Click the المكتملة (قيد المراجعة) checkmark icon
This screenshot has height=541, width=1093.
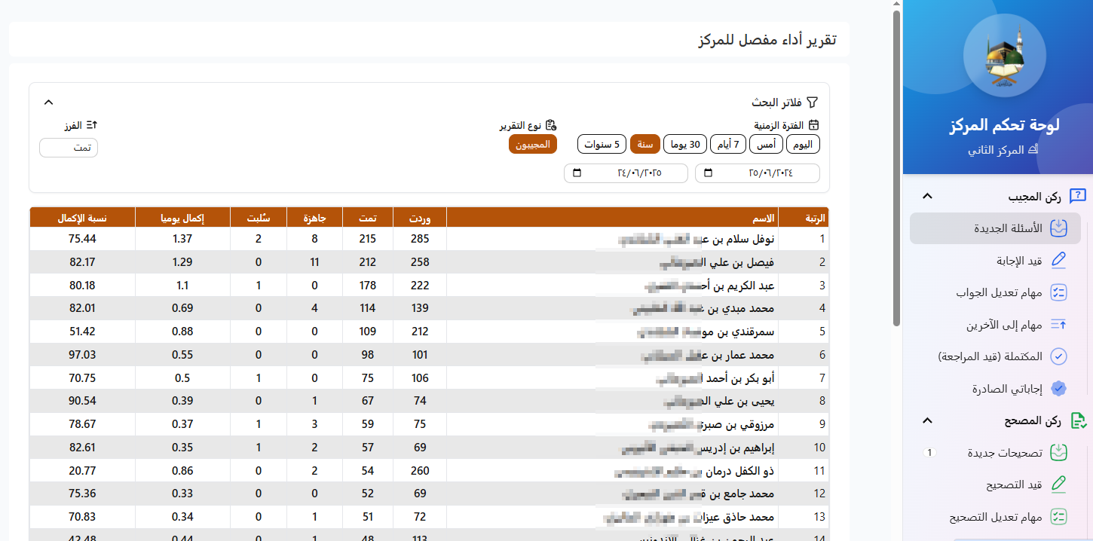1059,356
